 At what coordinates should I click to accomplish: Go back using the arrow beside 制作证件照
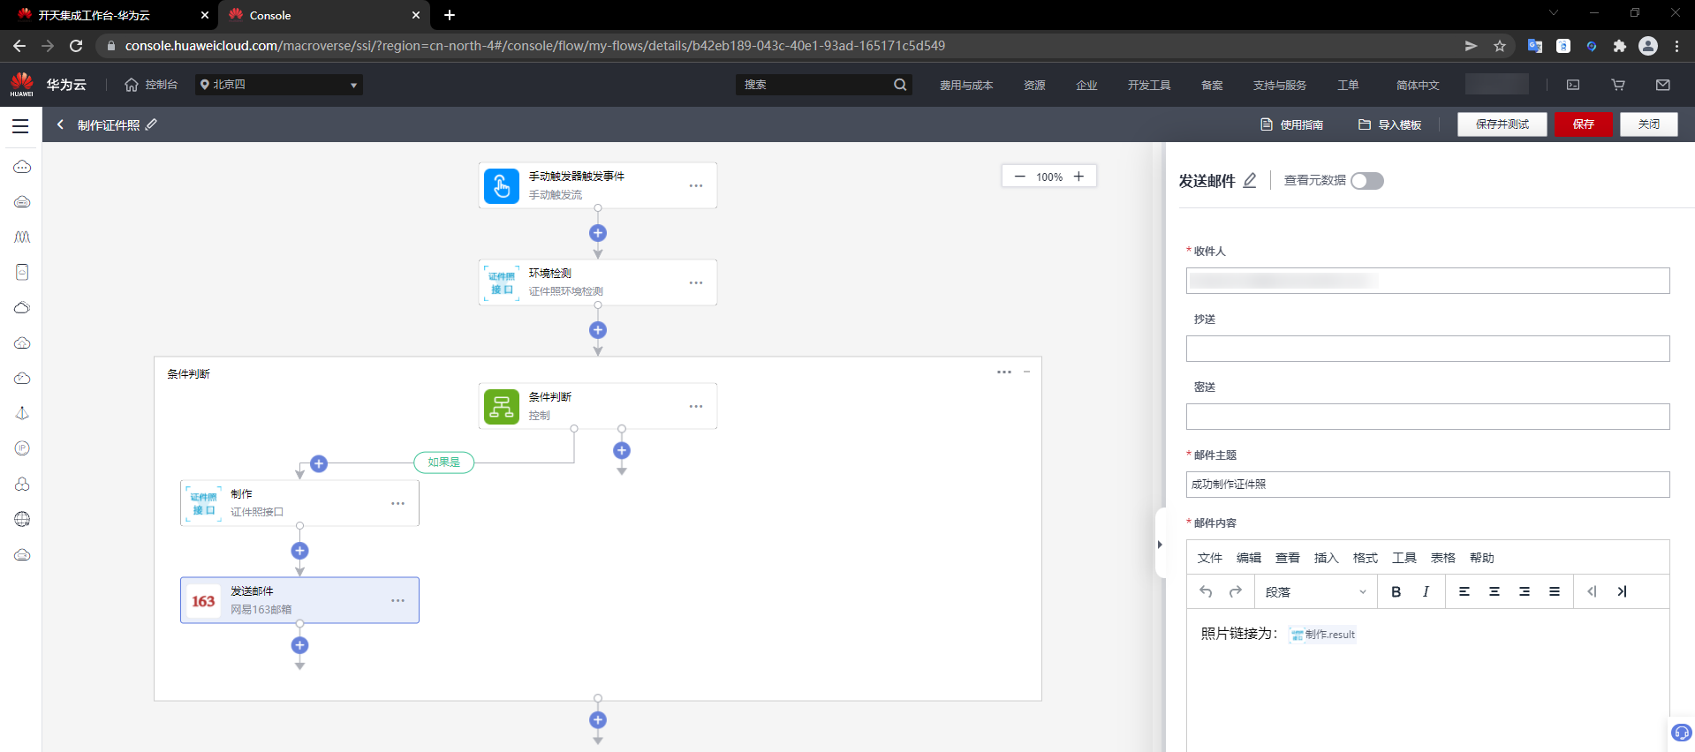[x=60, y=124]
